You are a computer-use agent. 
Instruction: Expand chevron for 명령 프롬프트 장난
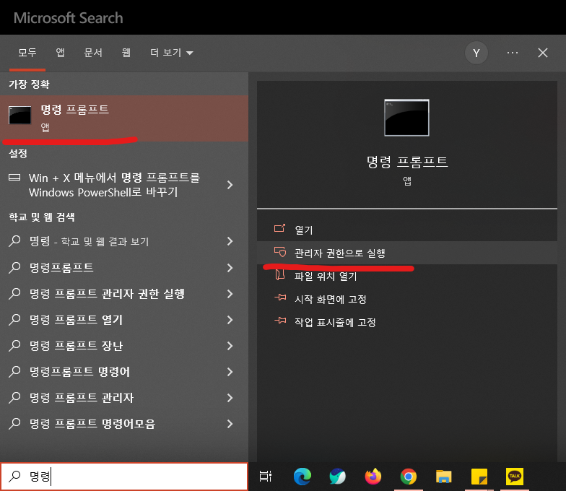[230, 345]
